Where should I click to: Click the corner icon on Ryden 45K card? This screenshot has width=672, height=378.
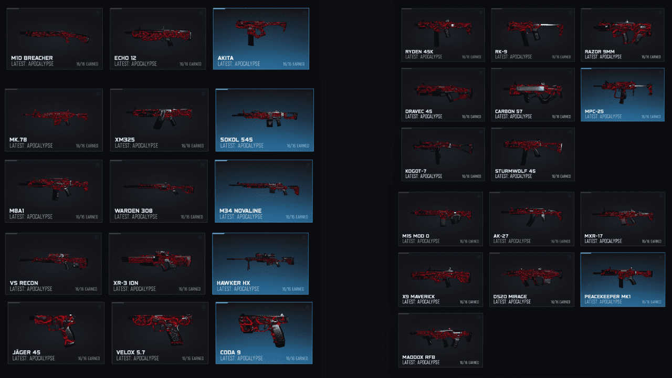point(480,13)
